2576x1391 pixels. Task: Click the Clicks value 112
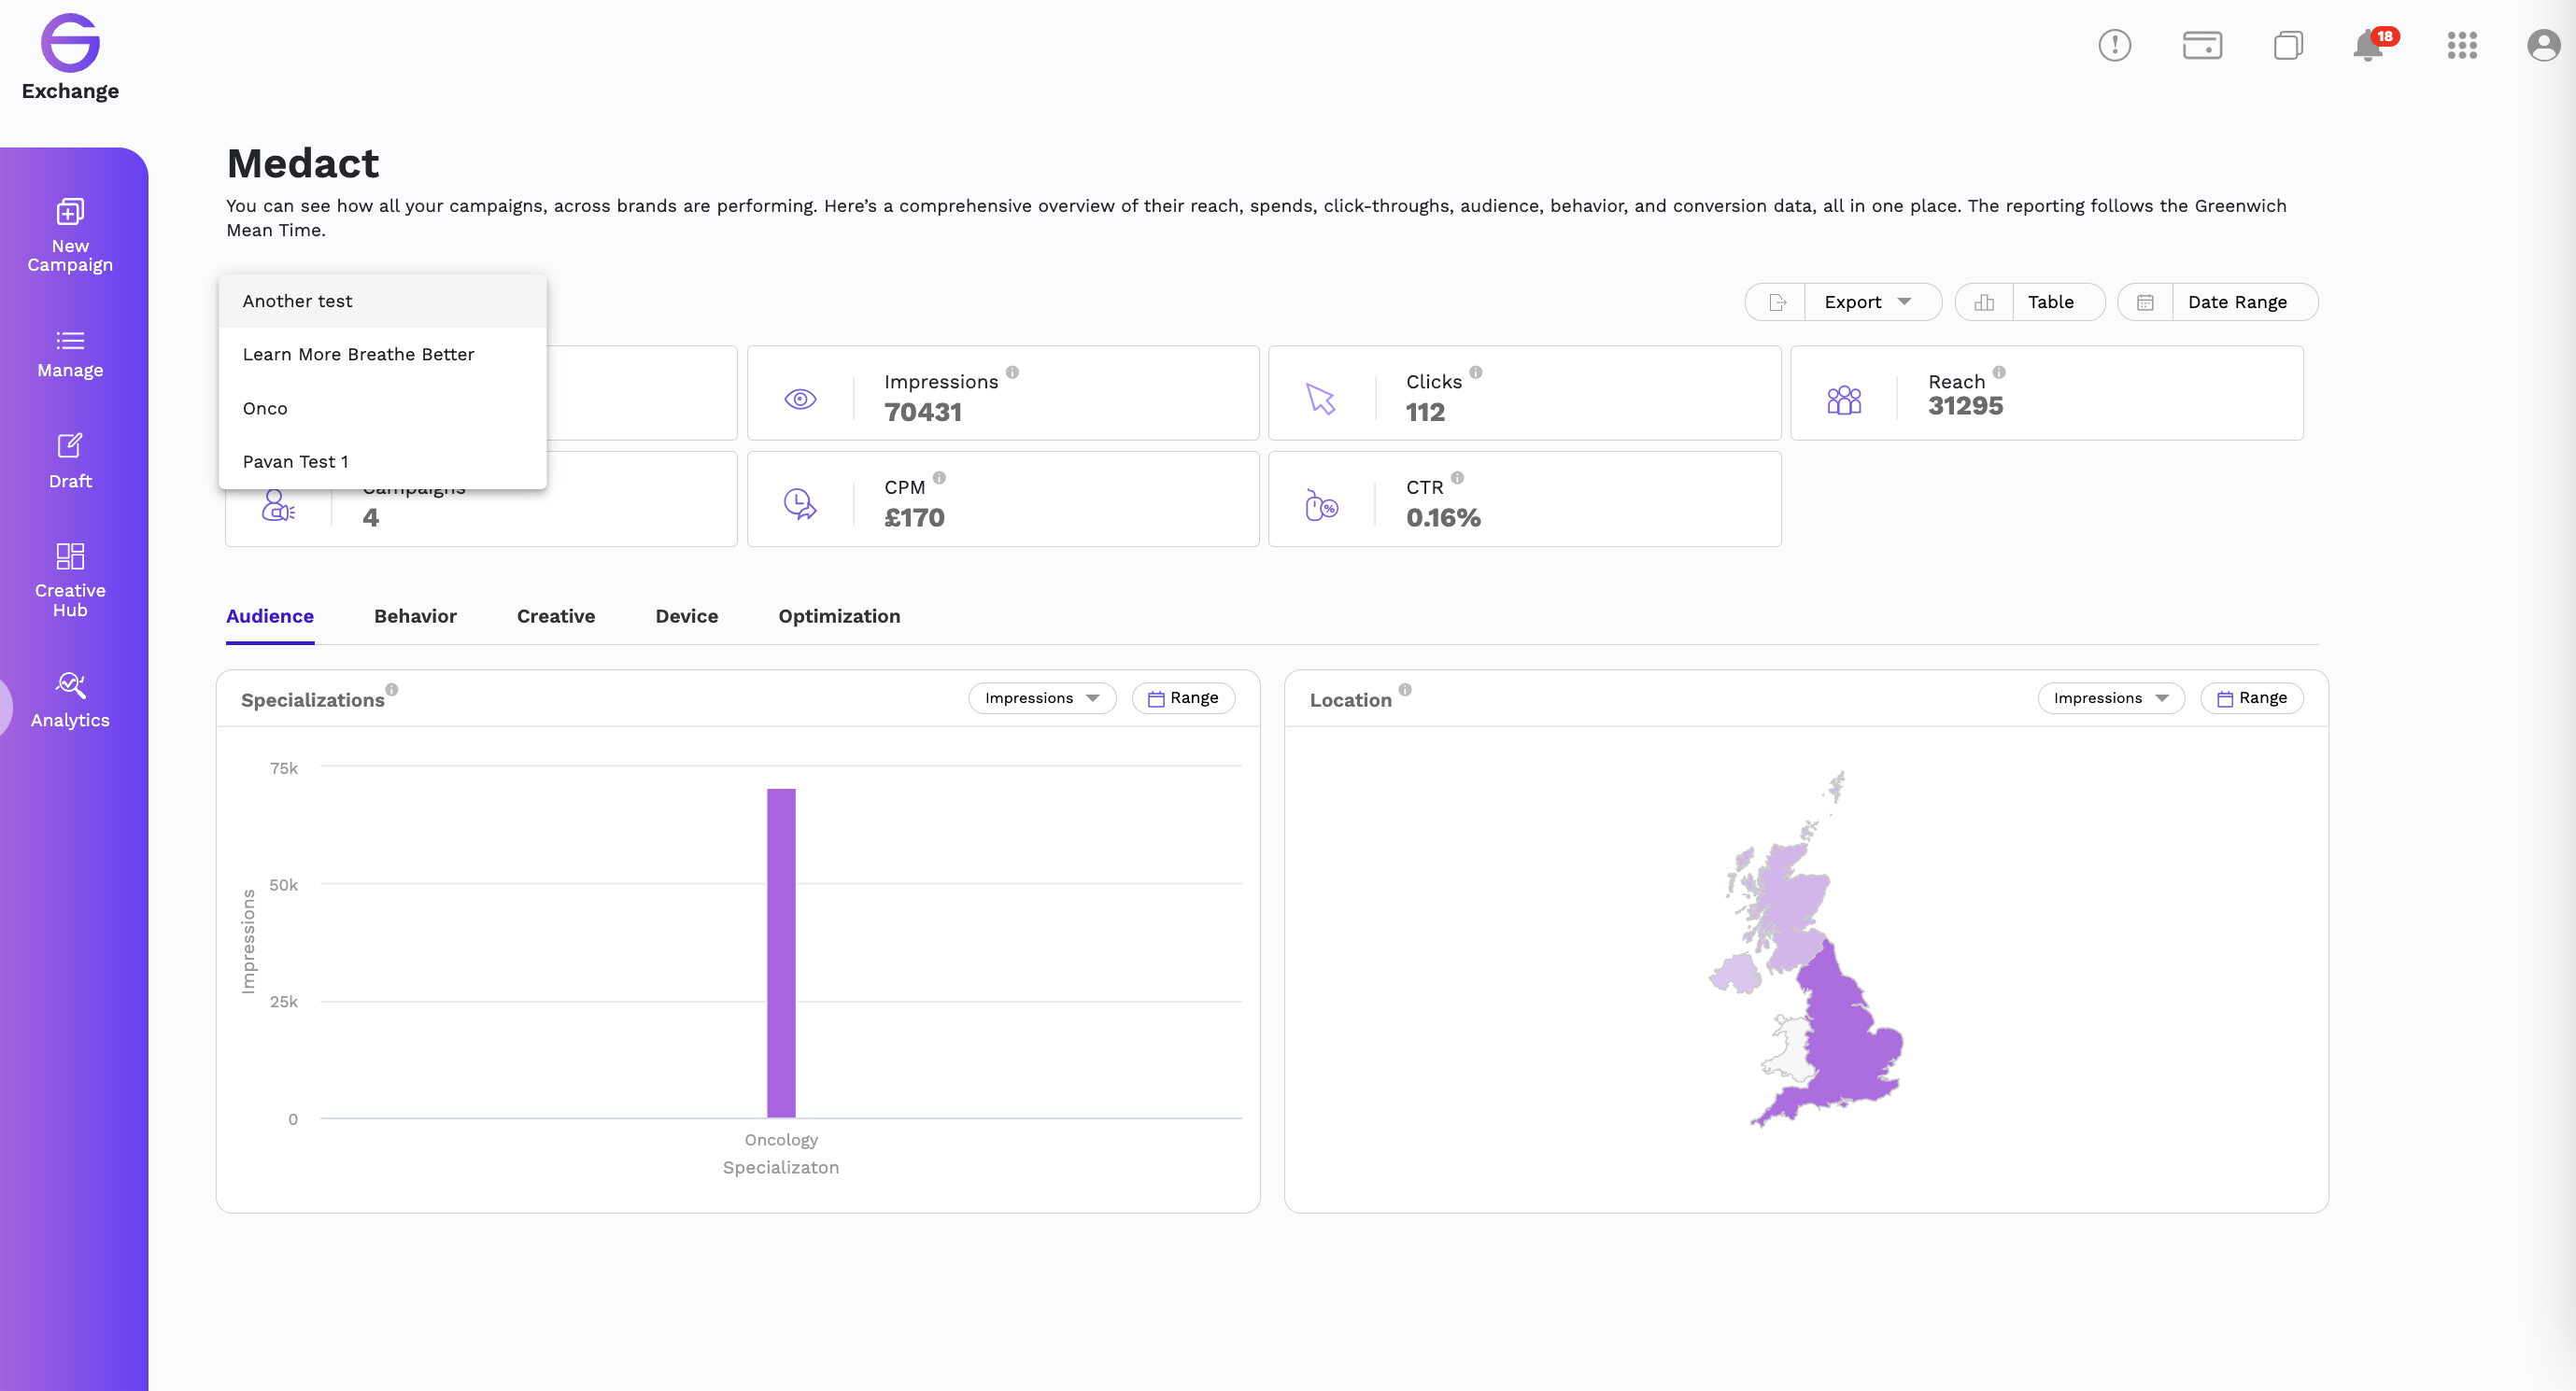(x=1425, y=413)
